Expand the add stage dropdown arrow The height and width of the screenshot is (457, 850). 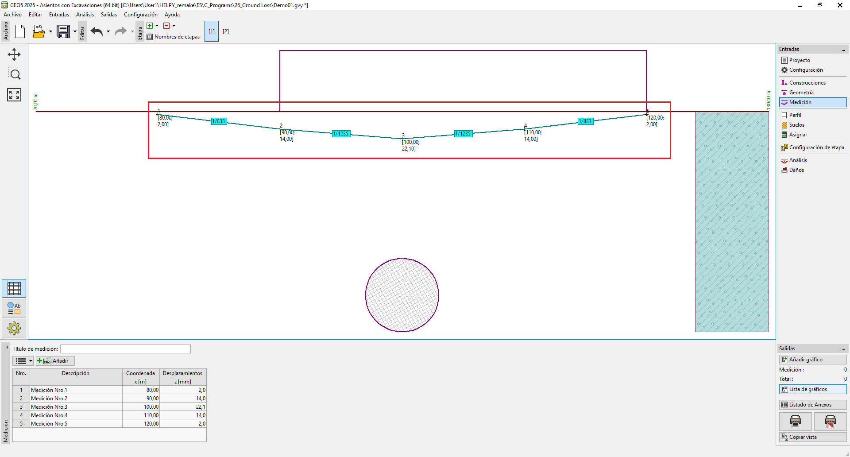click(157, 26)
